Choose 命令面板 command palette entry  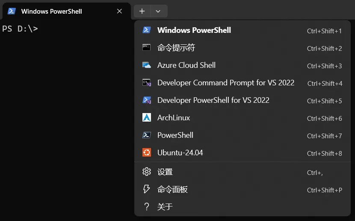coord(172,189)
